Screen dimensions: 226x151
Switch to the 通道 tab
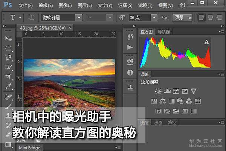pyautogui.click(x=158, y=123)
